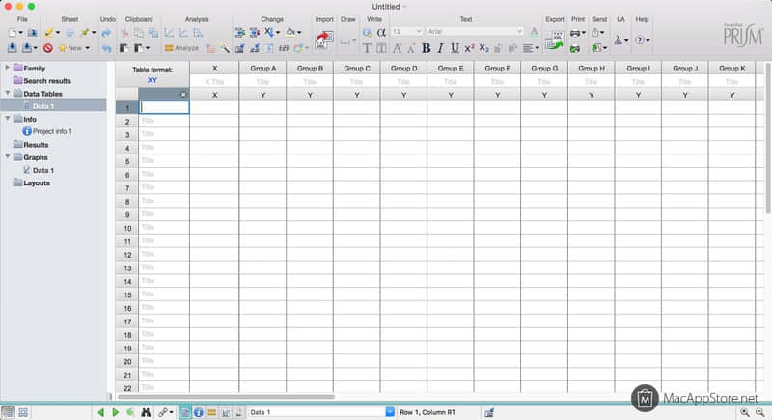Collapse the Data Tables folder
Viewport: 772px width, 420px height.
[8, 94]
